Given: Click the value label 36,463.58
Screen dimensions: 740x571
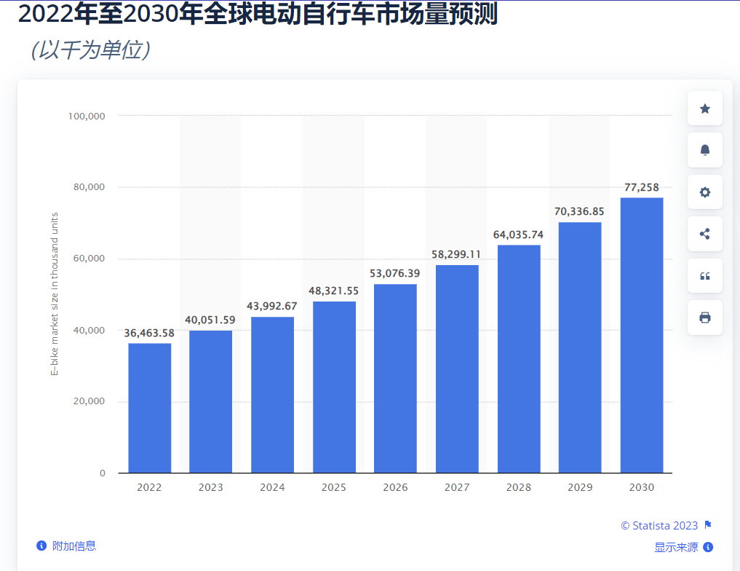Looking at the screenshot, I should 149,333.
